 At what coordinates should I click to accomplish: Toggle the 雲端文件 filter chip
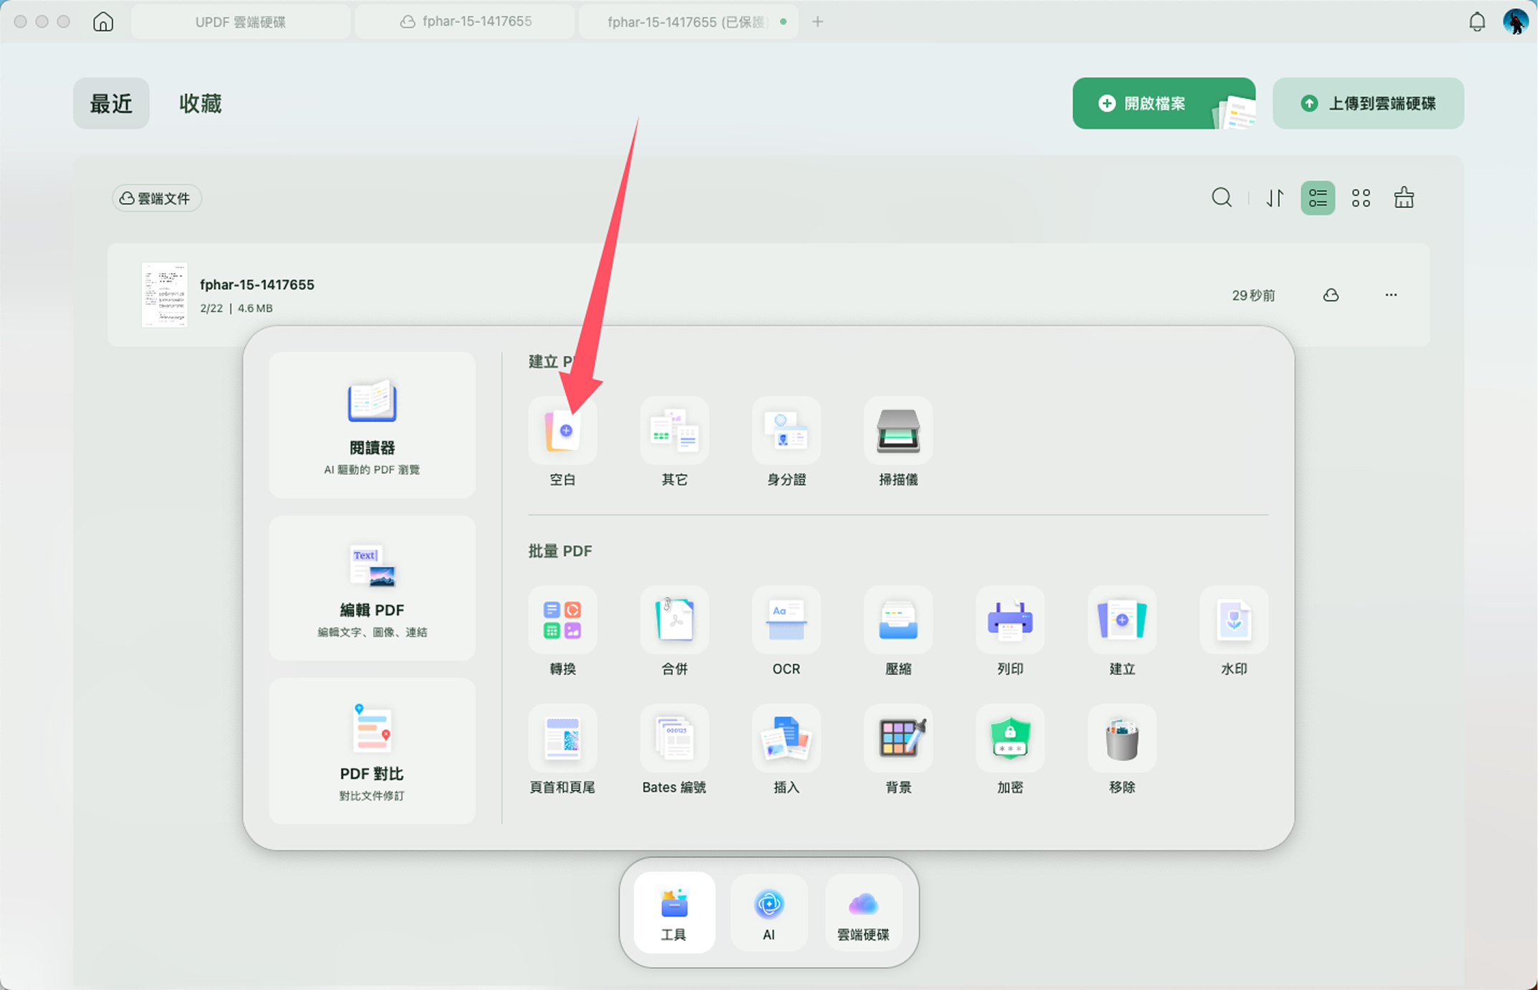click(156, 198)
